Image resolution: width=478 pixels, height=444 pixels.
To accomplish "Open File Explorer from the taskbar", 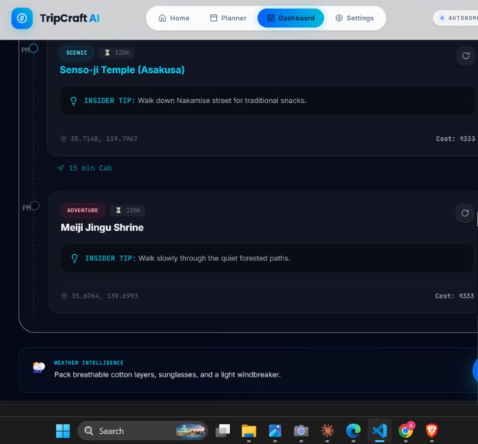I will point(249,431).
